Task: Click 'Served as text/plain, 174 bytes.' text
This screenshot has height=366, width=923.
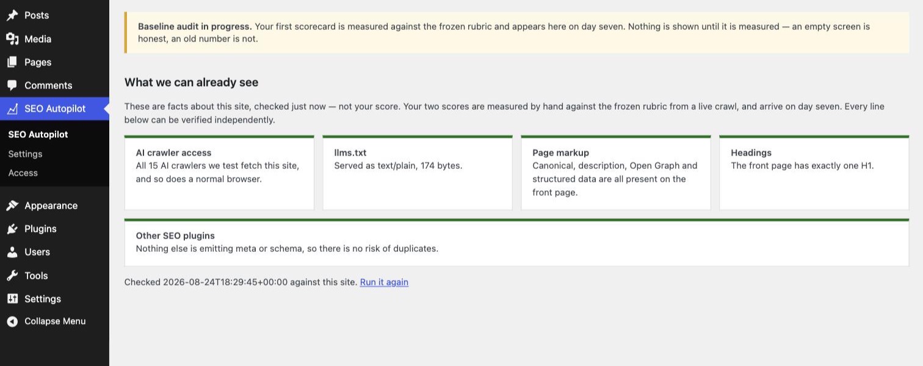Action: pos(398,165)
